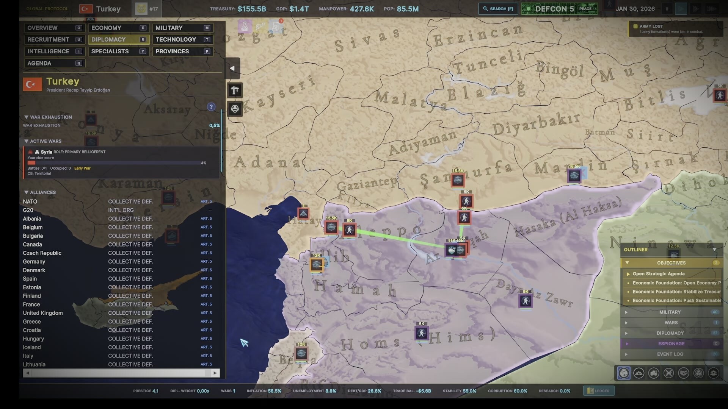Select the political map mode icon
The image size is (728, 409).
(624, 373)
